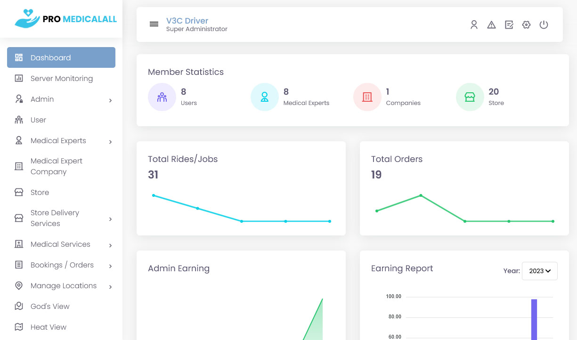Click first point on Total Rides/Jobs line
This screenshot has width=577, height=340.
pyautogui.click(x=154, y=195)
